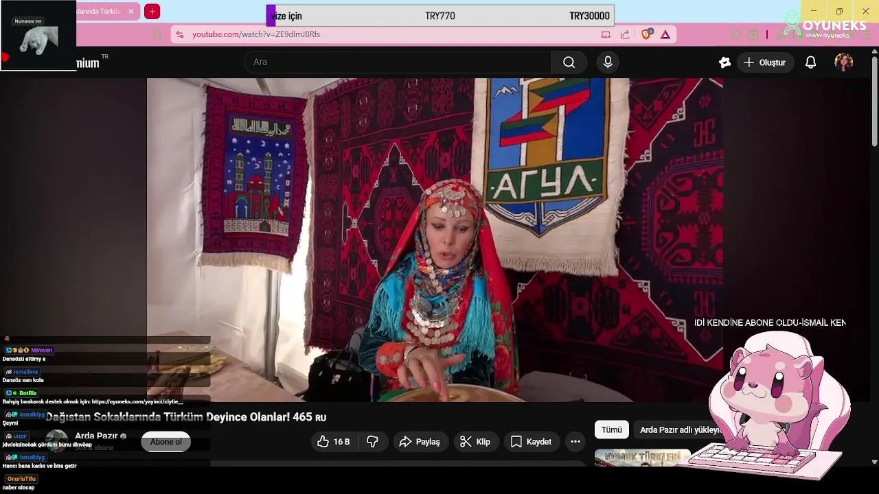879x494 pixels.
Task: Close the current browser tab
Action: click(130, 12)
